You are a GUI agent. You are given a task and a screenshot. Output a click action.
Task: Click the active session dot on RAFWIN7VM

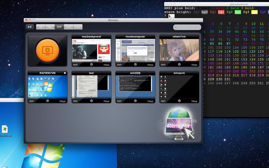pyautogui.click(x=65, y=73)
